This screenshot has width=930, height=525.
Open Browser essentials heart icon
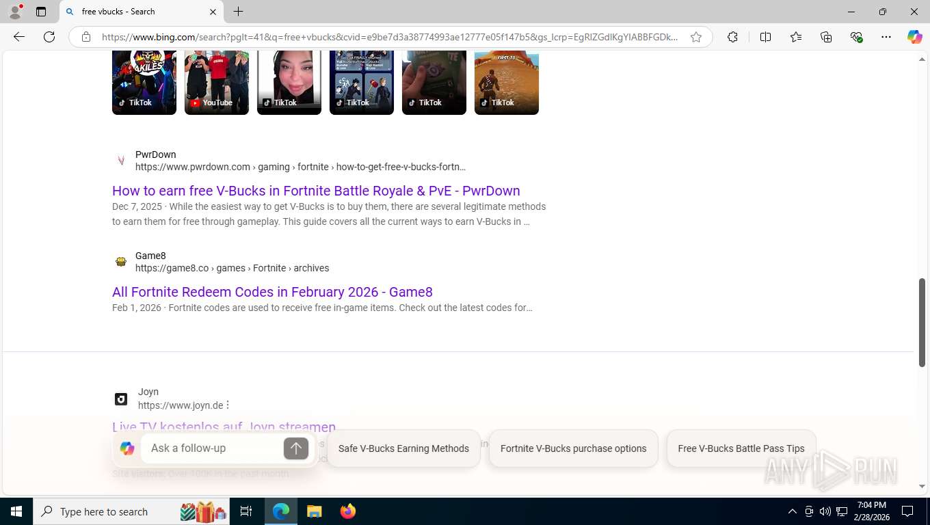coord(856,37)
